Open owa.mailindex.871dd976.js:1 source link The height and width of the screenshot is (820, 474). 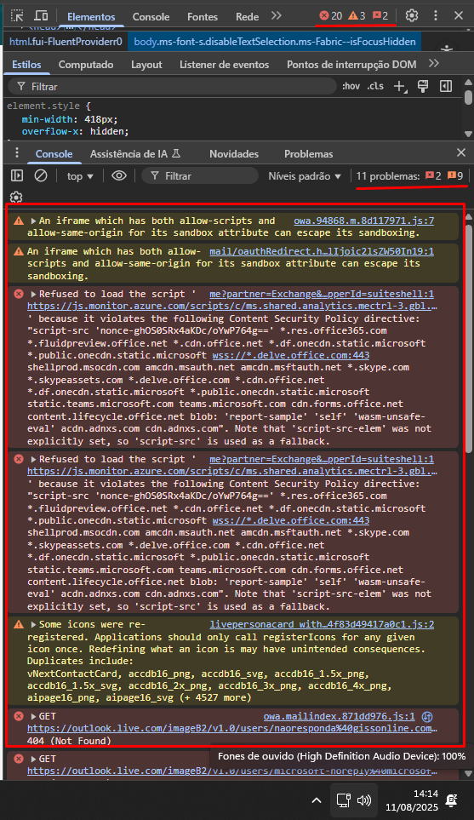[340, 716]
